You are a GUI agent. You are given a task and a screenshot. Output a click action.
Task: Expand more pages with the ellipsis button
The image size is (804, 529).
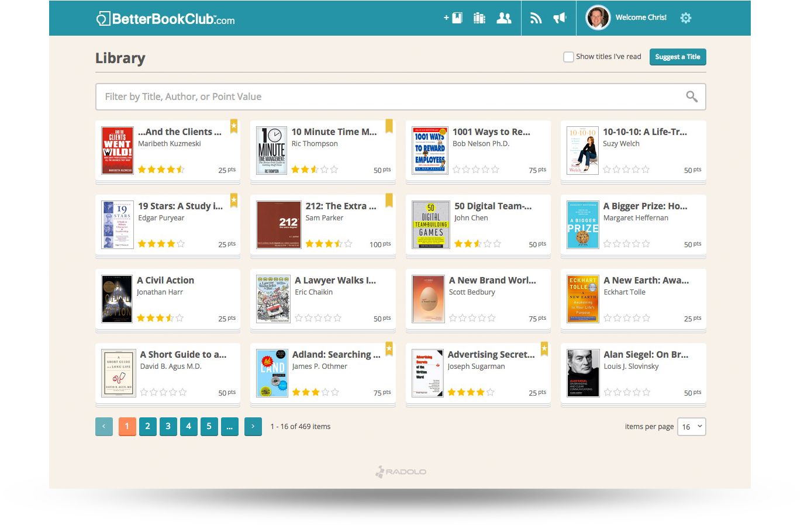pyautogui.click(x=229, y=427)
